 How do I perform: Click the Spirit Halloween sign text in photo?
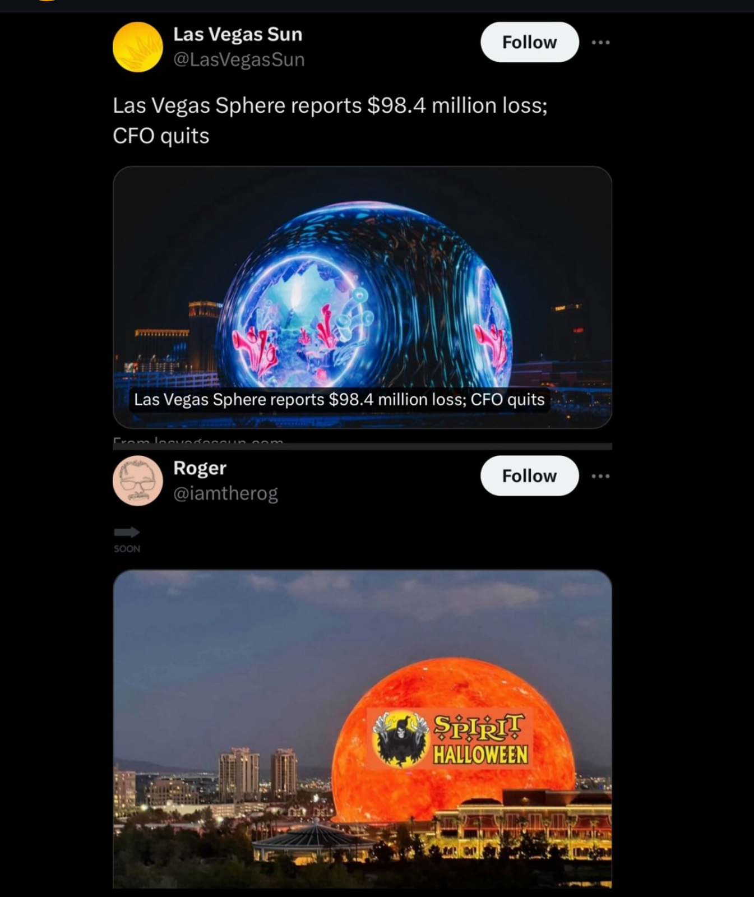click(x=480, y=739)
